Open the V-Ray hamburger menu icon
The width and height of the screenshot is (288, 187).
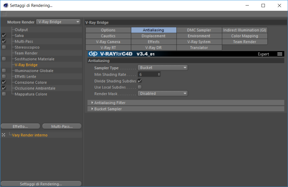tap(280, 54)
